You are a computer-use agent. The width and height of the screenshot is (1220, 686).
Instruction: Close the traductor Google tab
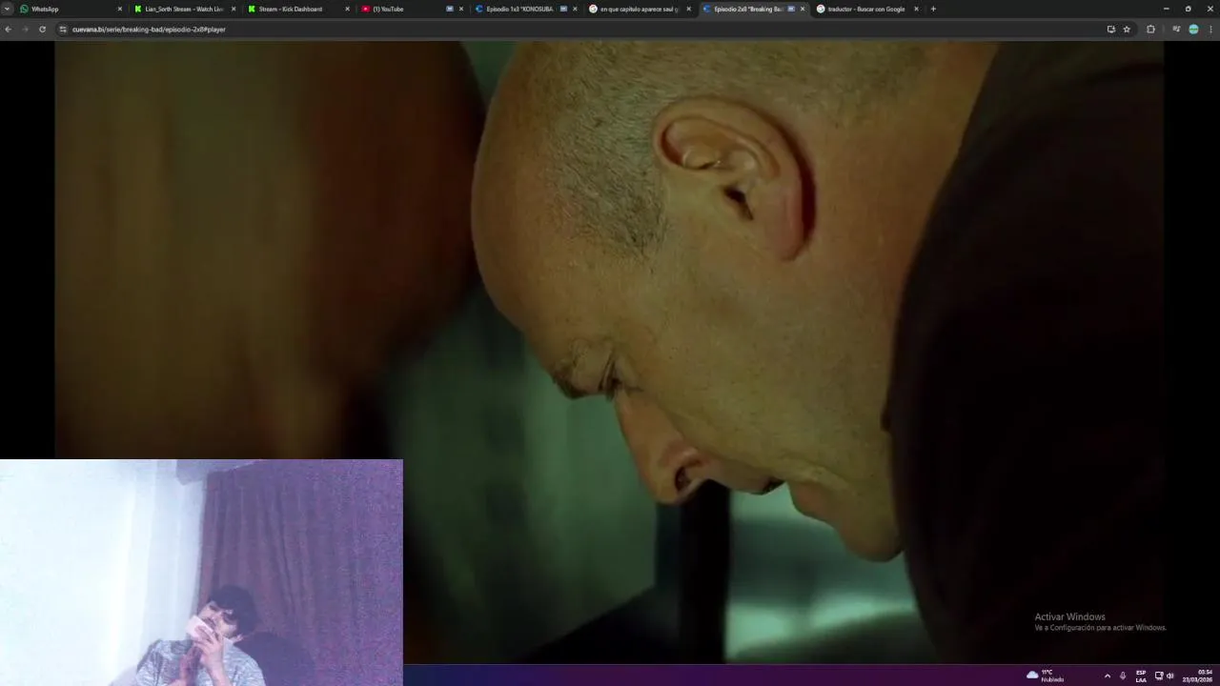[916, 9]
